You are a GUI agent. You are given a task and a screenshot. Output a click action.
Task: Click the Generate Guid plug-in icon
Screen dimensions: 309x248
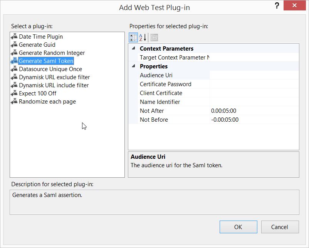(x=14, y=45)
